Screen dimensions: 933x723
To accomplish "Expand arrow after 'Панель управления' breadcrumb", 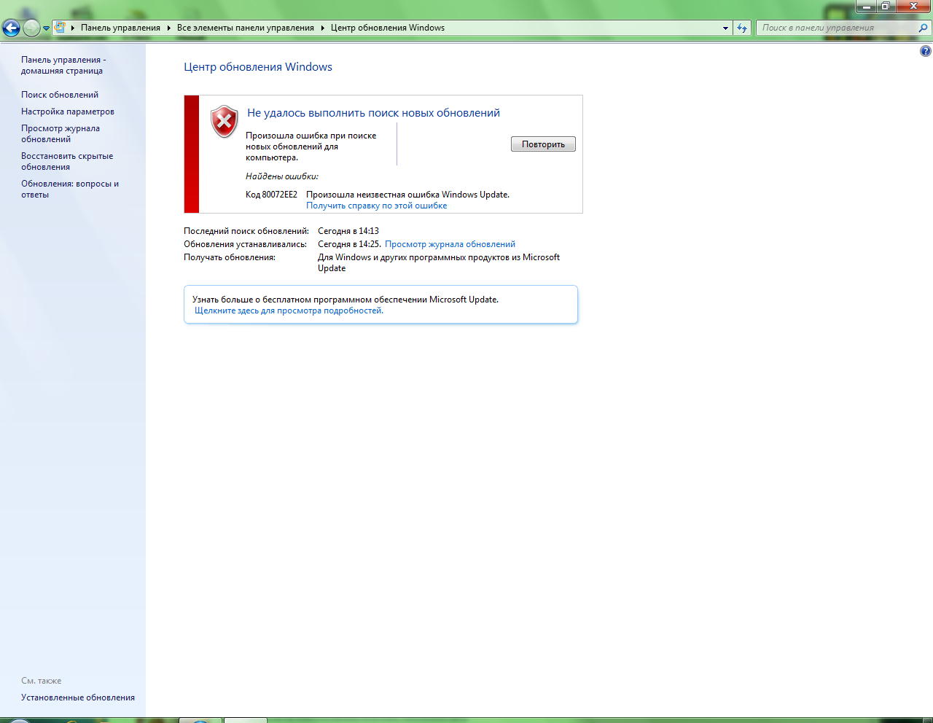I will tap(168, 28).
